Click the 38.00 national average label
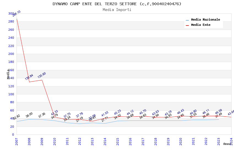 29,115
